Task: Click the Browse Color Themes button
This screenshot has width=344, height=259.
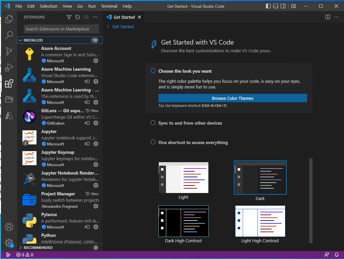Action: [232, 98]
